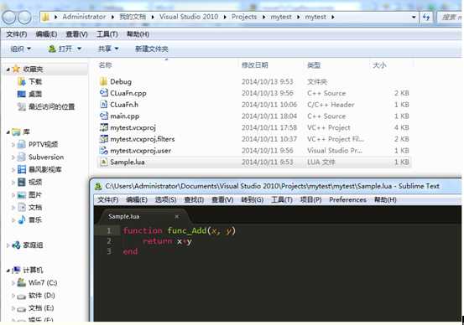Viewport: 464px width, 325px height.
Task: Open the 组织 dropdown in Explorer toolbar
Action: coord(20,49)
